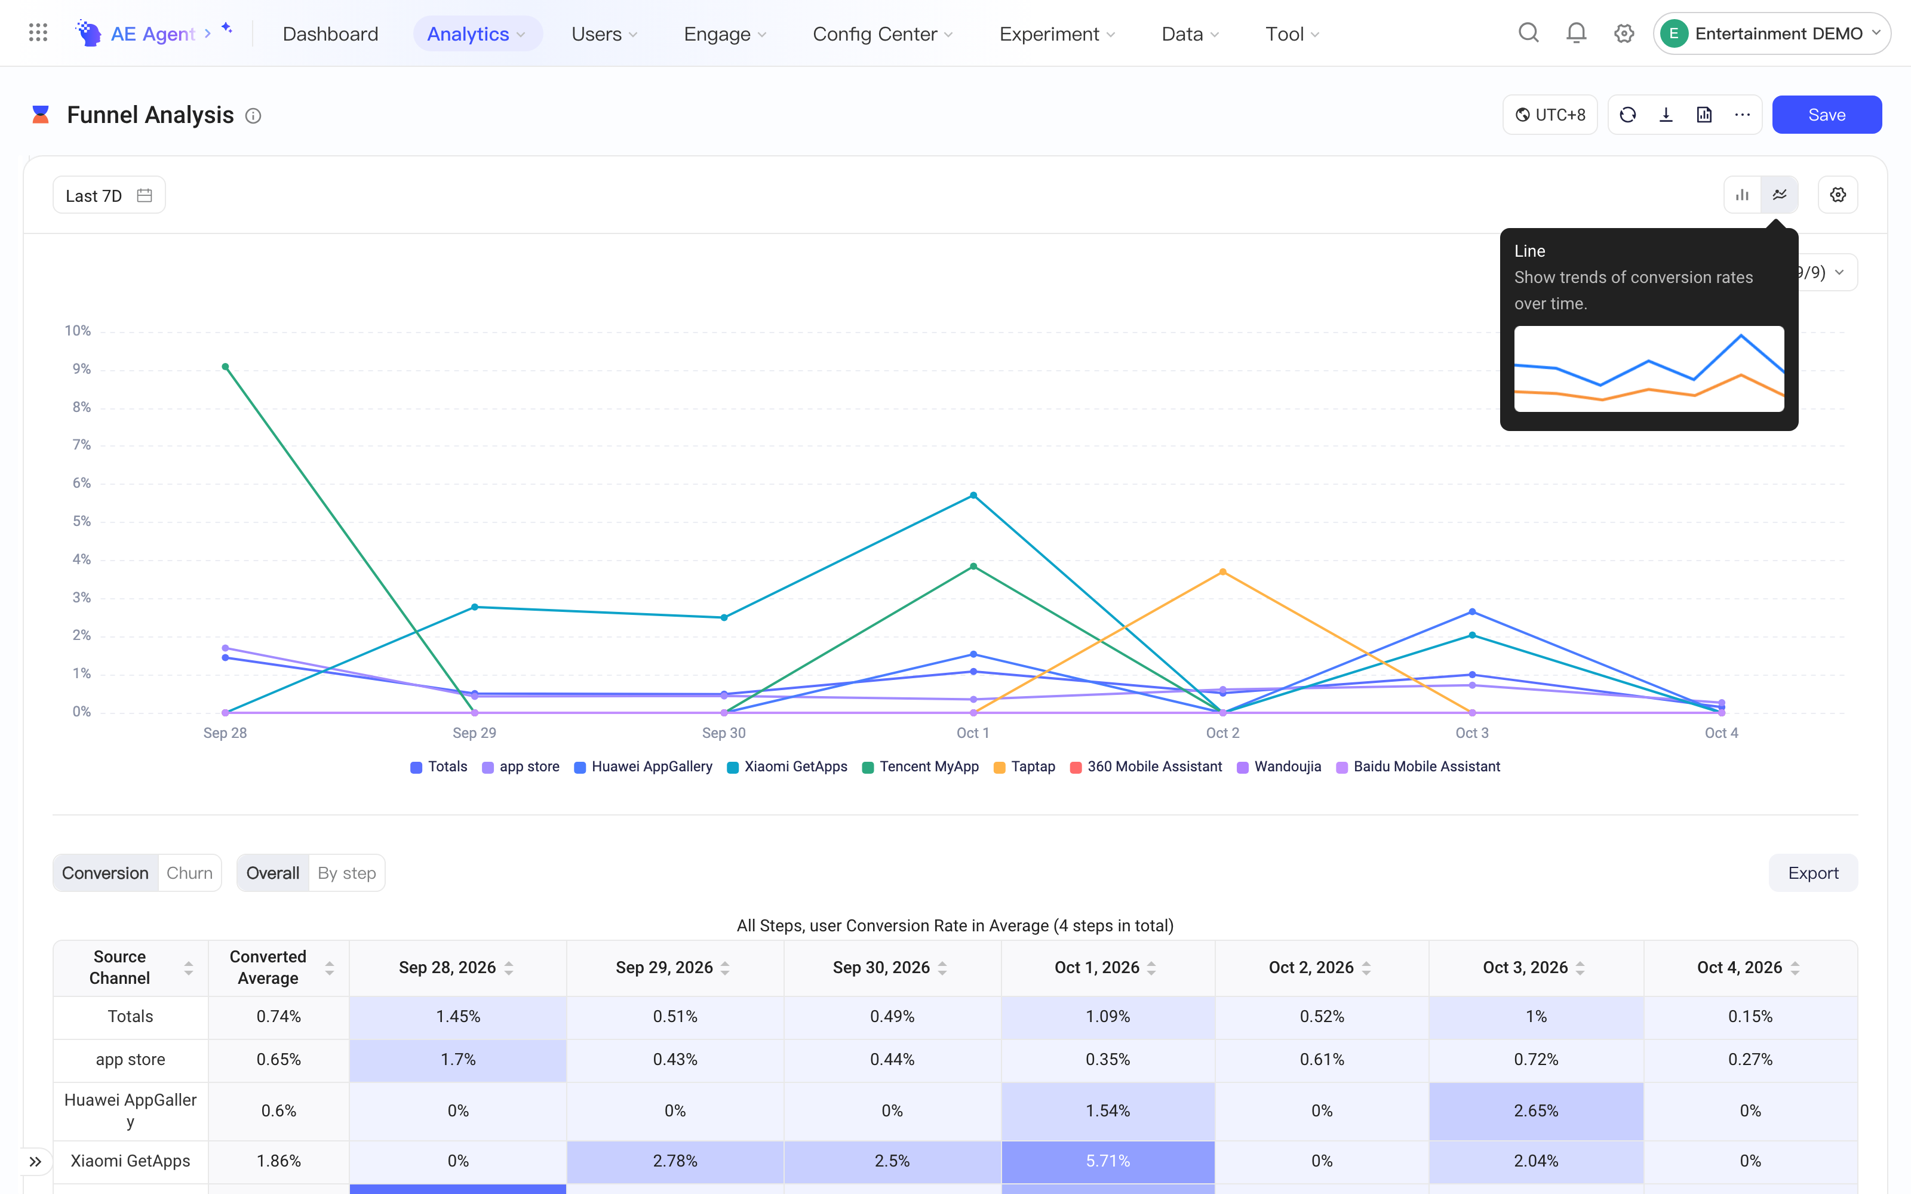Open the Last 7D date range picker
The image size is (1911, 1194).
click(x=109, y=196)
